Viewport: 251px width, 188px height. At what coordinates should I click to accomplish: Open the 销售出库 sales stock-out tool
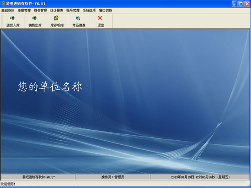[35, 21]
